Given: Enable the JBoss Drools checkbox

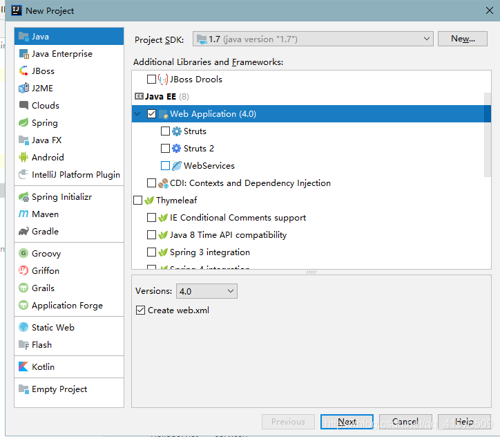Looking at the screenshot, I should pyautogui.click(x=151, y=79).
